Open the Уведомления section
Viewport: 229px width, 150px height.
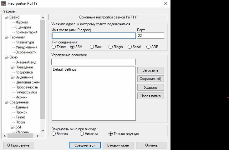26,47
